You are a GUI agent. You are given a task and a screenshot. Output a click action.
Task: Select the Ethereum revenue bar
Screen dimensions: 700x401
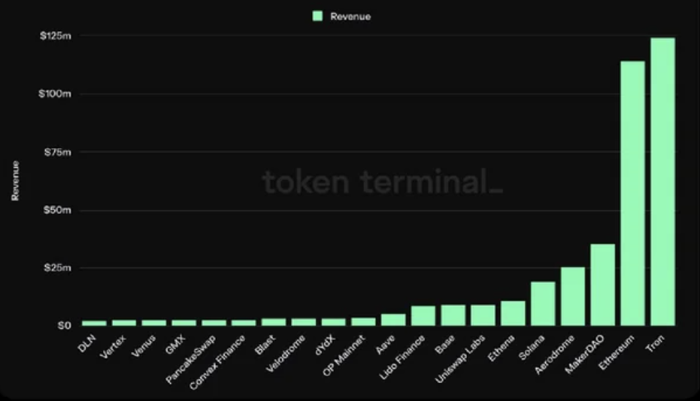632,193
